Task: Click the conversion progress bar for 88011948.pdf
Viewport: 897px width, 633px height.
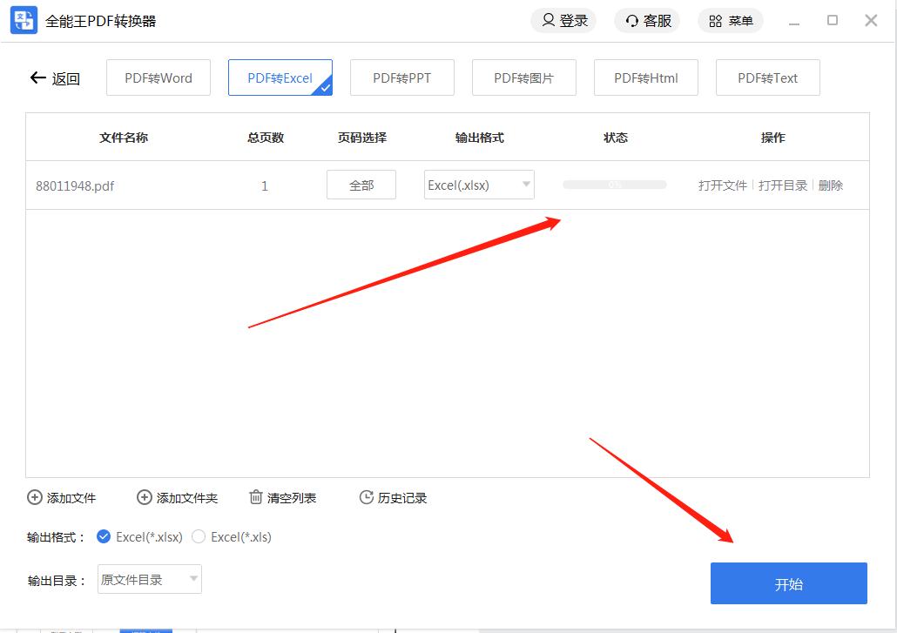Action: click(x=615, y=185)
